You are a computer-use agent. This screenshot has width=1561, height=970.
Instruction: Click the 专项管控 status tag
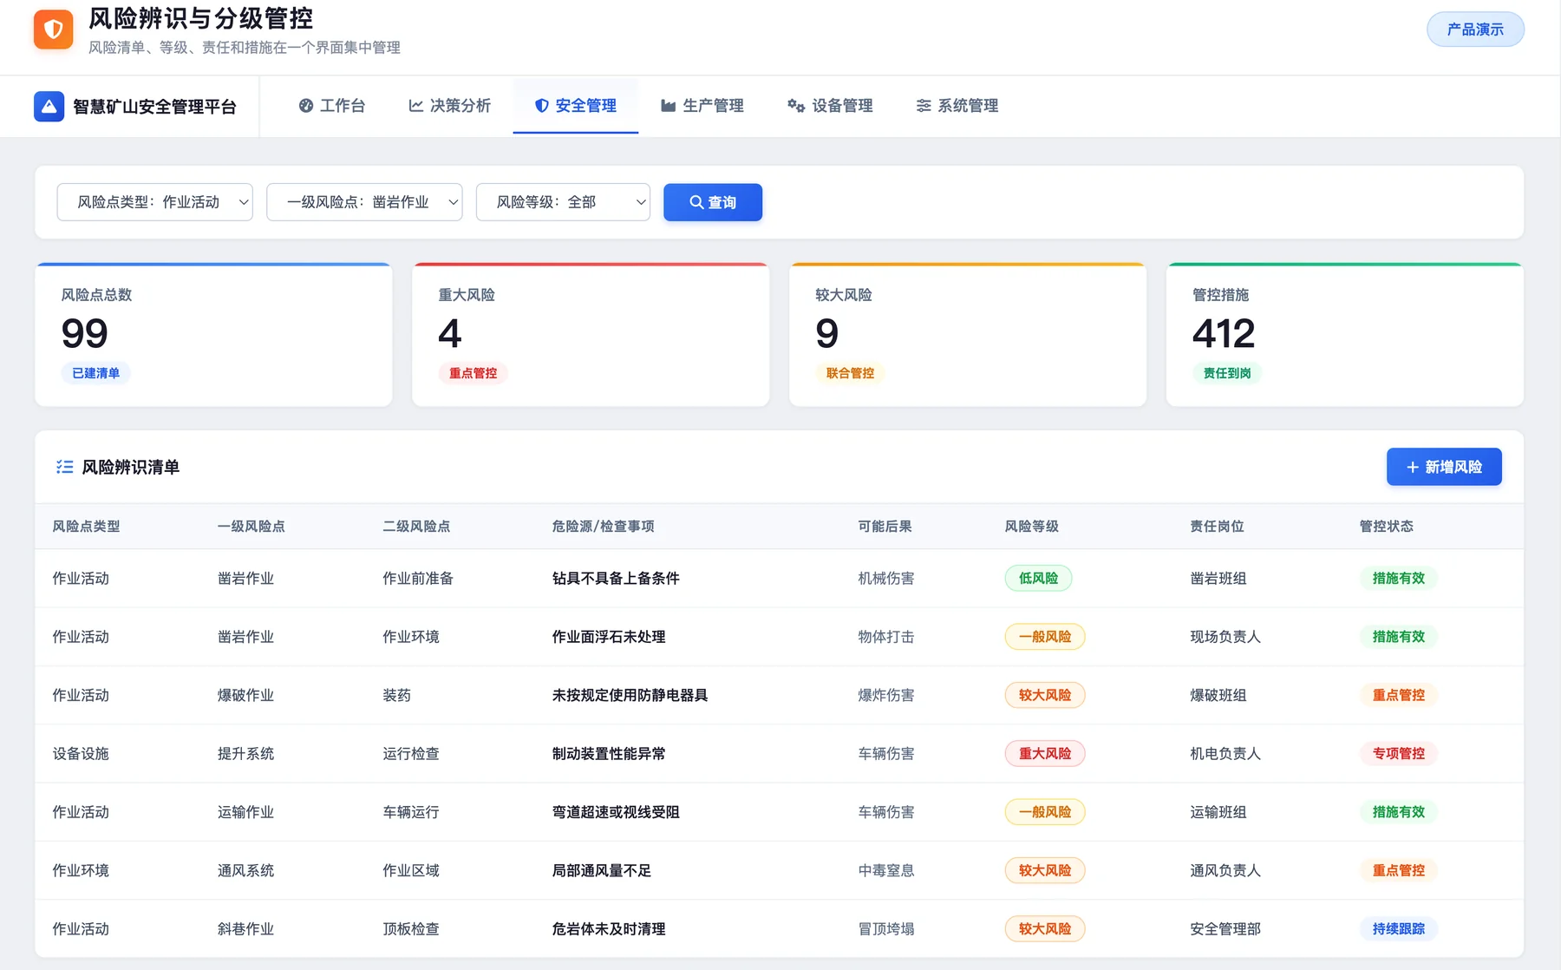(1399, 754)
